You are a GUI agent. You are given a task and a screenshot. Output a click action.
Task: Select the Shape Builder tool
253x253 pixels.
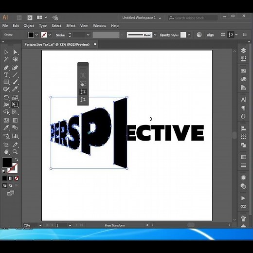6,112
